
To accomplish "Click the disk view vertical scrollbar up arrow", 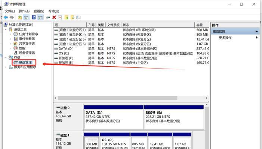I will (207, 105).
